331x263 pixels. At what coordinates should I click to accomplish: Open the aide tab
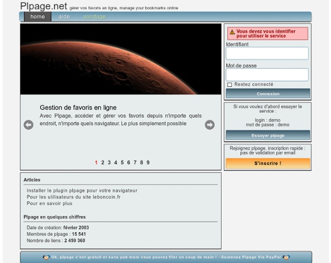point(64,17)
